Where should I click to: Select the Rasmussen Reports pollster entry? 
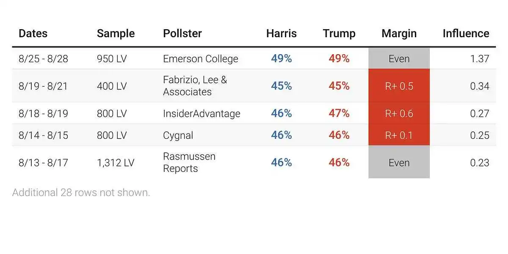(189, 163)
